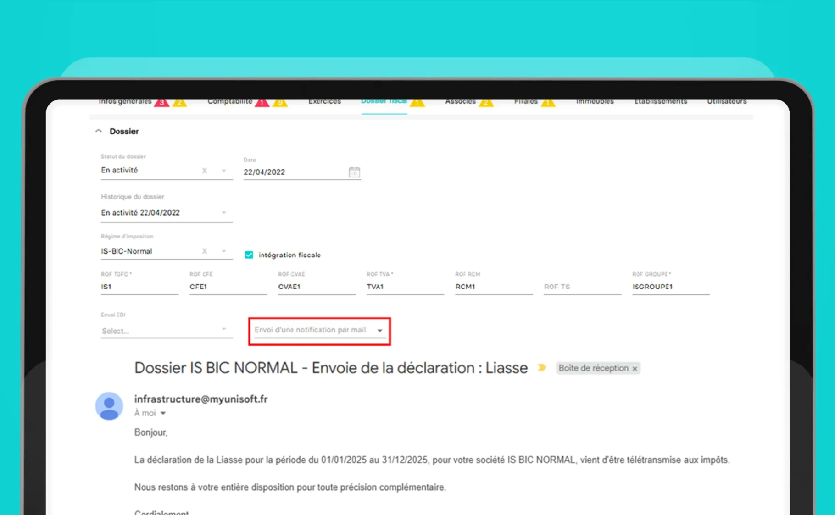Viewport: 835px width, 515px height.
Task: Click the email subject Dossier IS BIC NORMAL
Action: click(x=331, y=368)
